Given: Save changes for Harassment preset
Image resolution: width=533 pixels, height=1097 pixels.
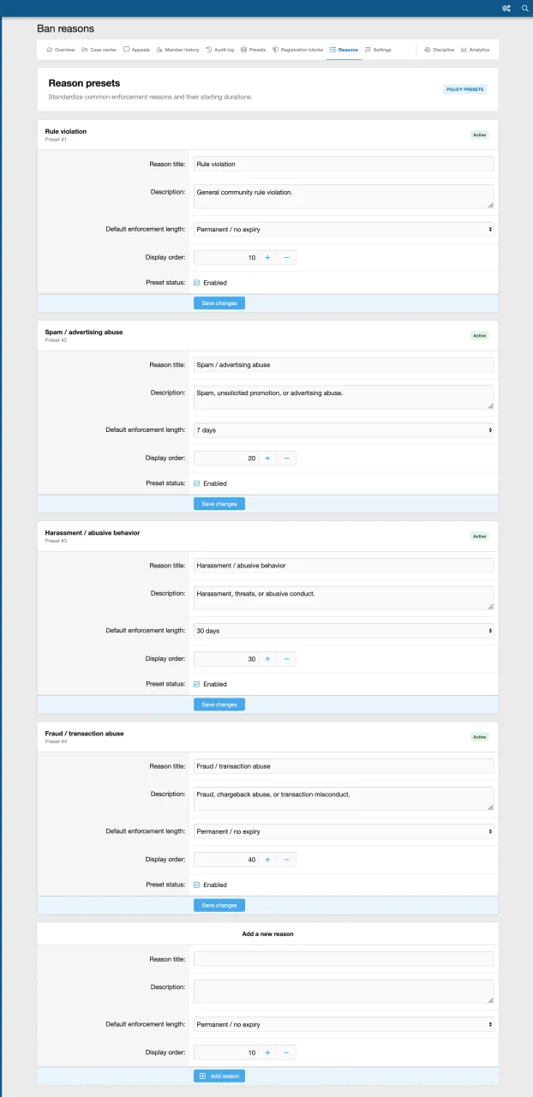Looking at the screenshot, I should click(219, 704).
